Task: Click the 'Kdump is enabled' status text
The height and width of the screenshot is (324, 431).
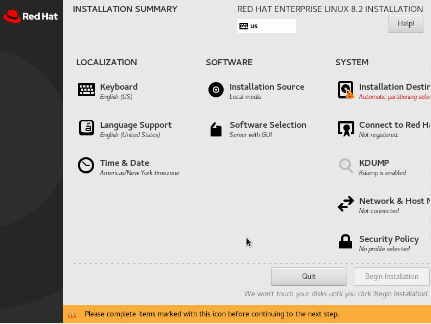Action: 383,173
